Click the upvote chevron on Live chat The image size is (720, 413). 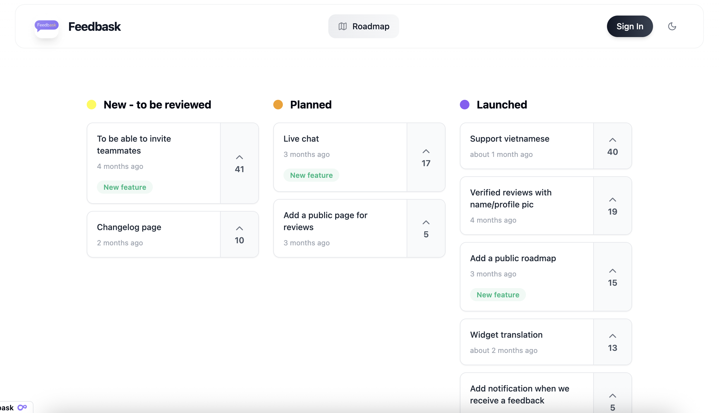426,151
